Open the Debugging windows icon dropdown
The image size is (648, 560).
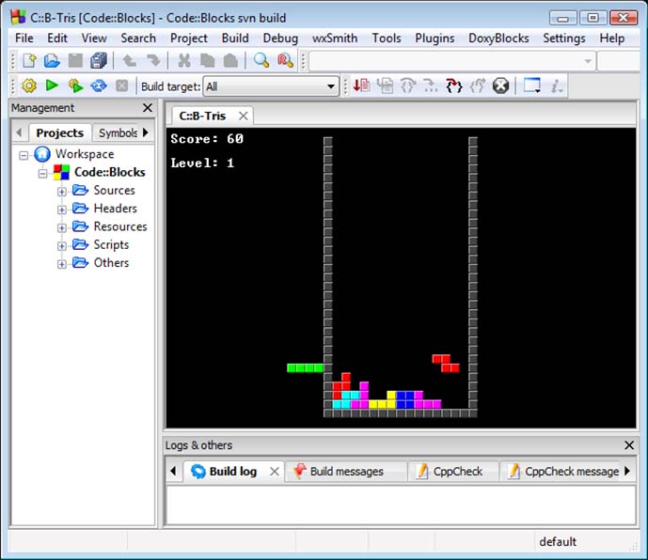tap(531, 86)
